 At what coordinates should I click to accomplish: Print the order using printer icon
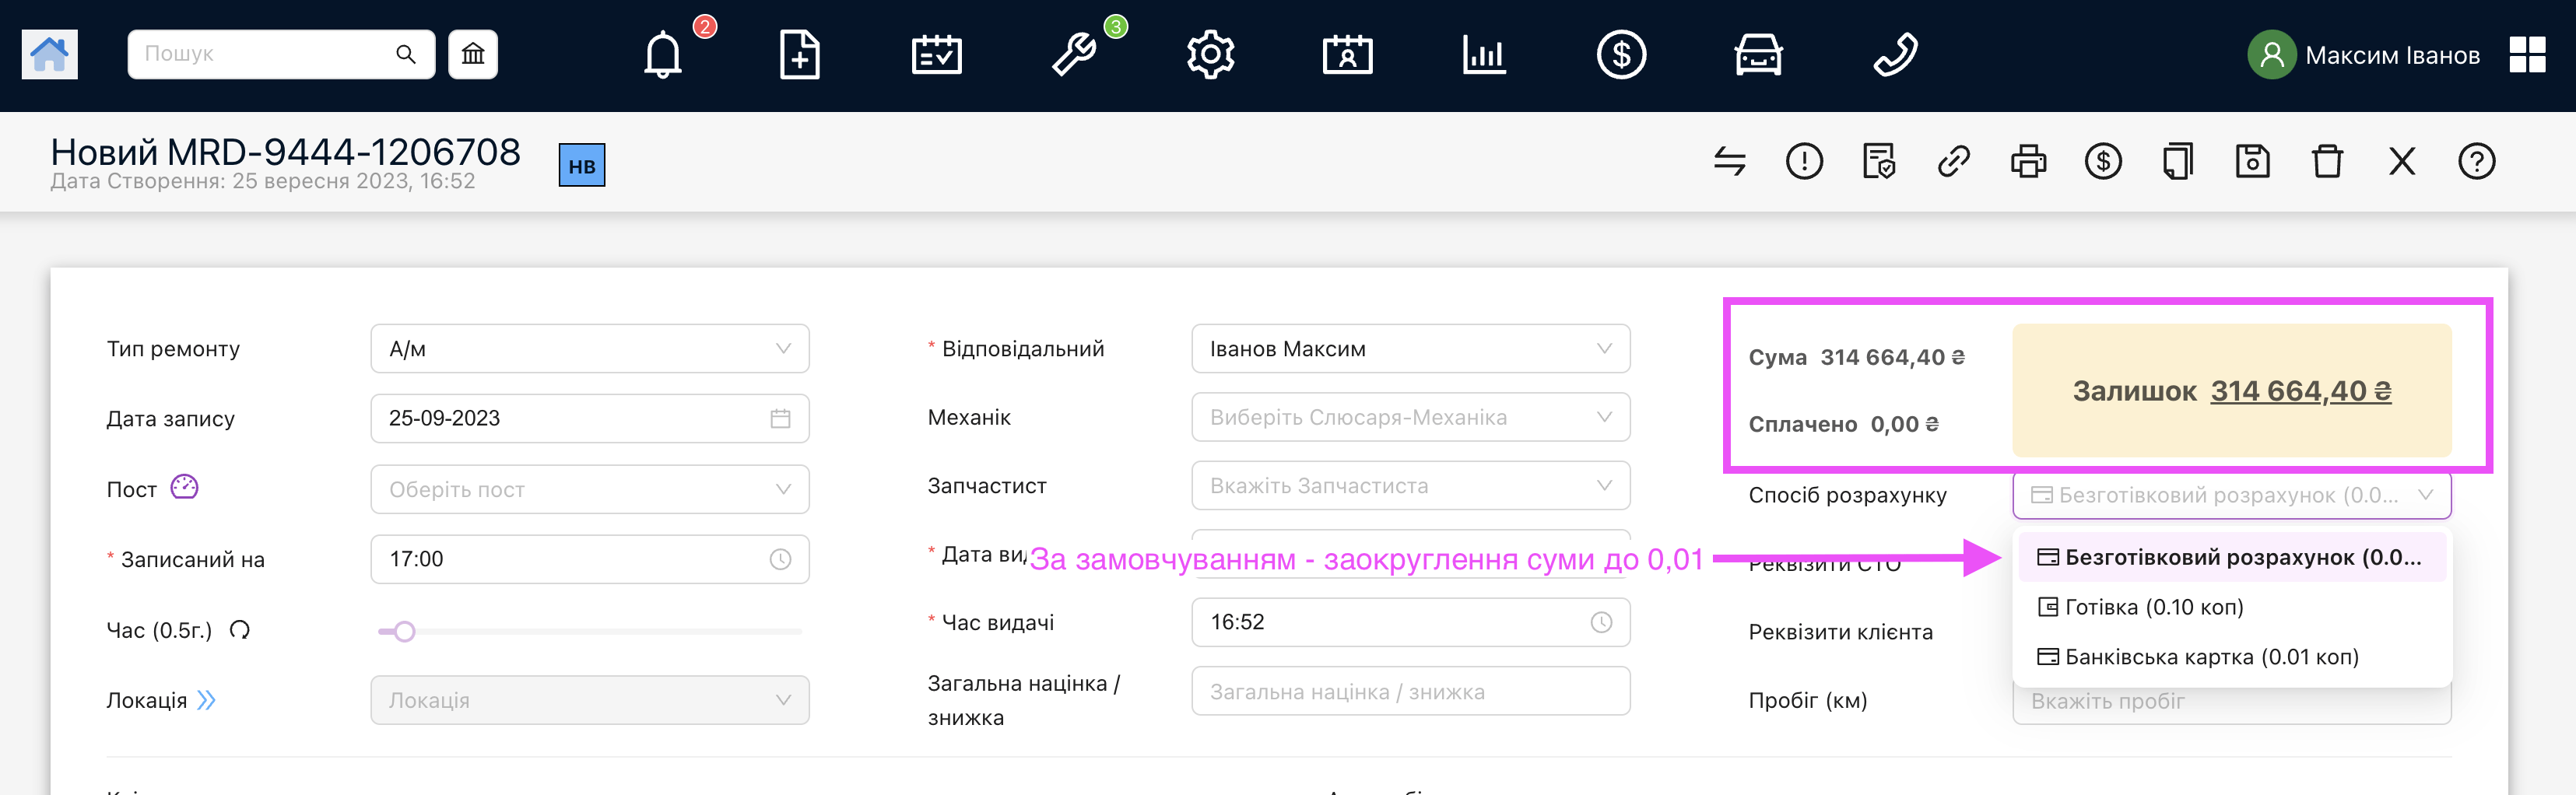point(2028,161)
